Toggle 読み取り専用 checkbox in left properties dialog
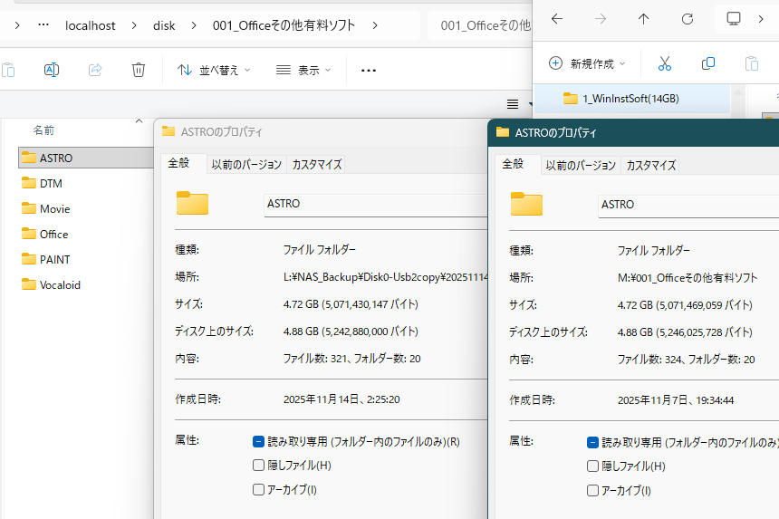Viewport: 779px width, 519px height. (x=258, y=441)
